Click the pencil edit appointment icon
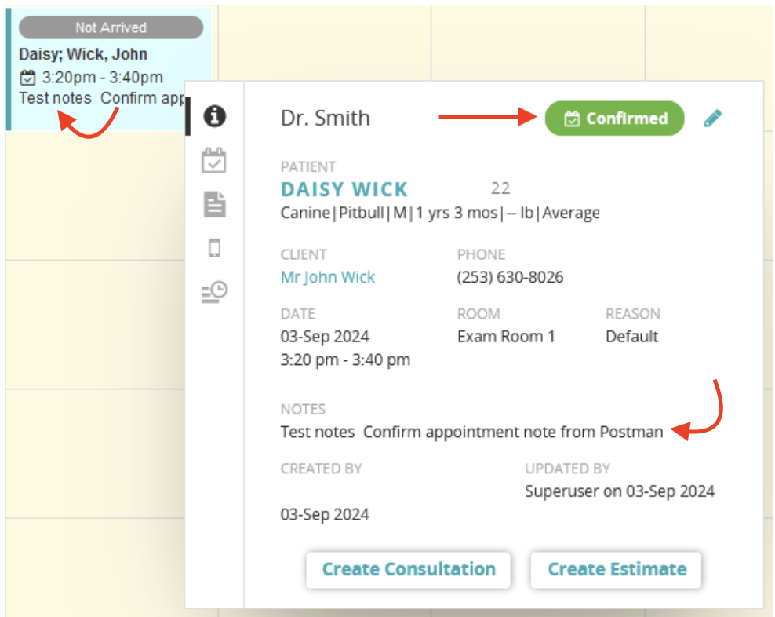Viewport: 775px width, 617px height. 712,119
